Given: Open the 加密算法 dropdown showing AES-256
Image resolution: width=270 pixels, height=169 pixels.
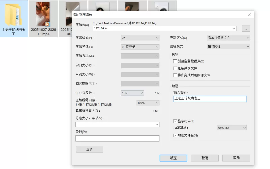Looking at the screenshot, I should click(x=232, y=128).
